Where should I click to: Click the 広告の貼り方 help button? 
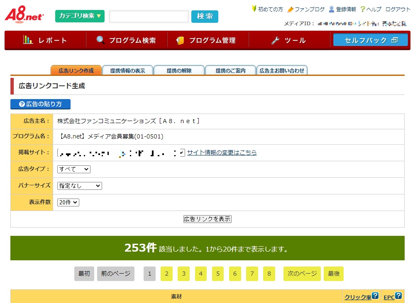pyautogui.click(x=40, y=104)
